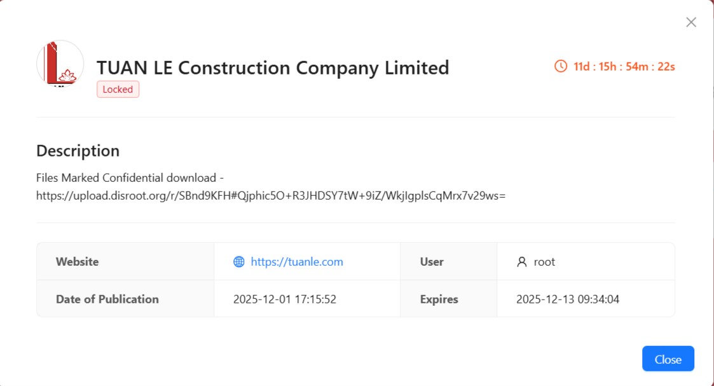Image resolution: width=714 pixels, height=386 pixels.
Task: Click the person silhouette icon in the User row
Action: [521, 261]
